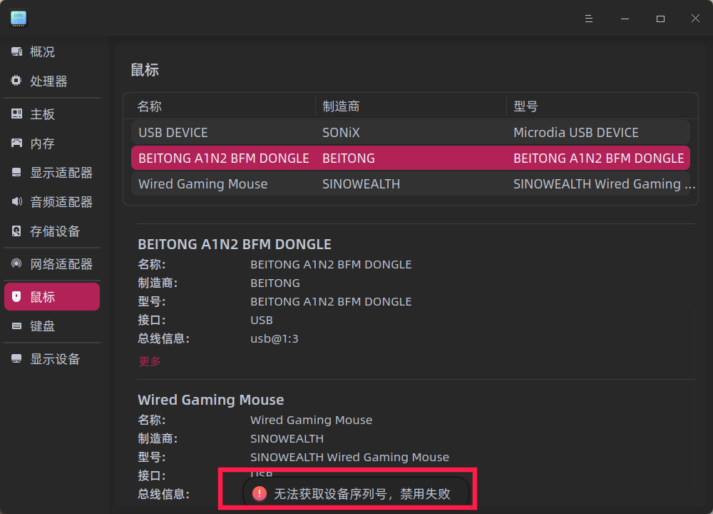Expand more details via the 更多 link

coord(150,361)
